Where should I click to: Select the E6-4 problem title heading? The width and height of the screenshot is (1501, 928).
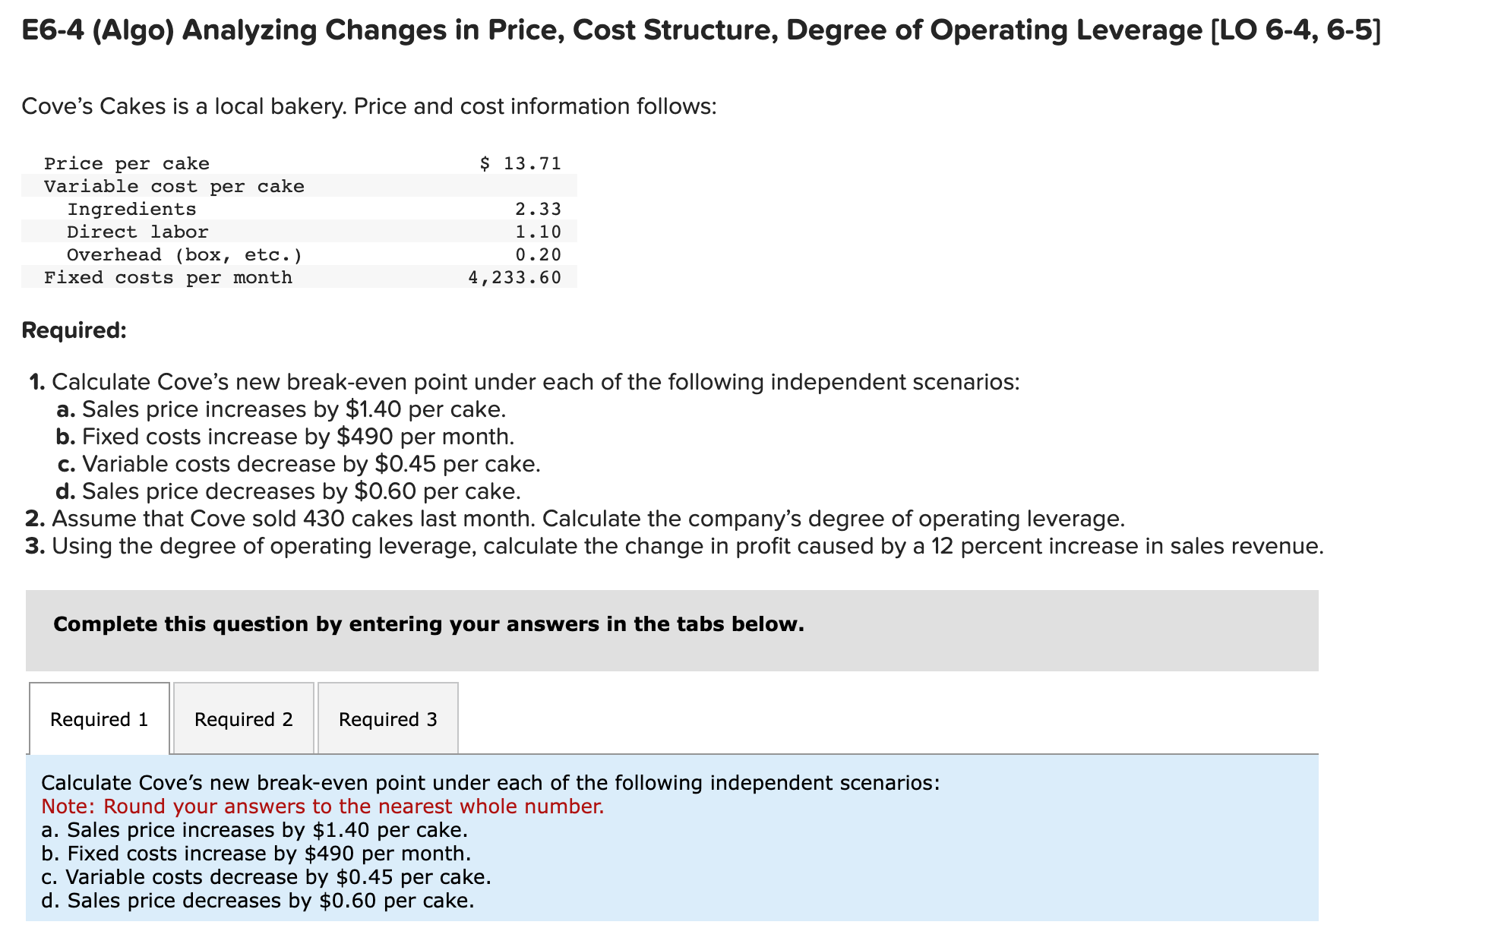[x=433, y=30]
